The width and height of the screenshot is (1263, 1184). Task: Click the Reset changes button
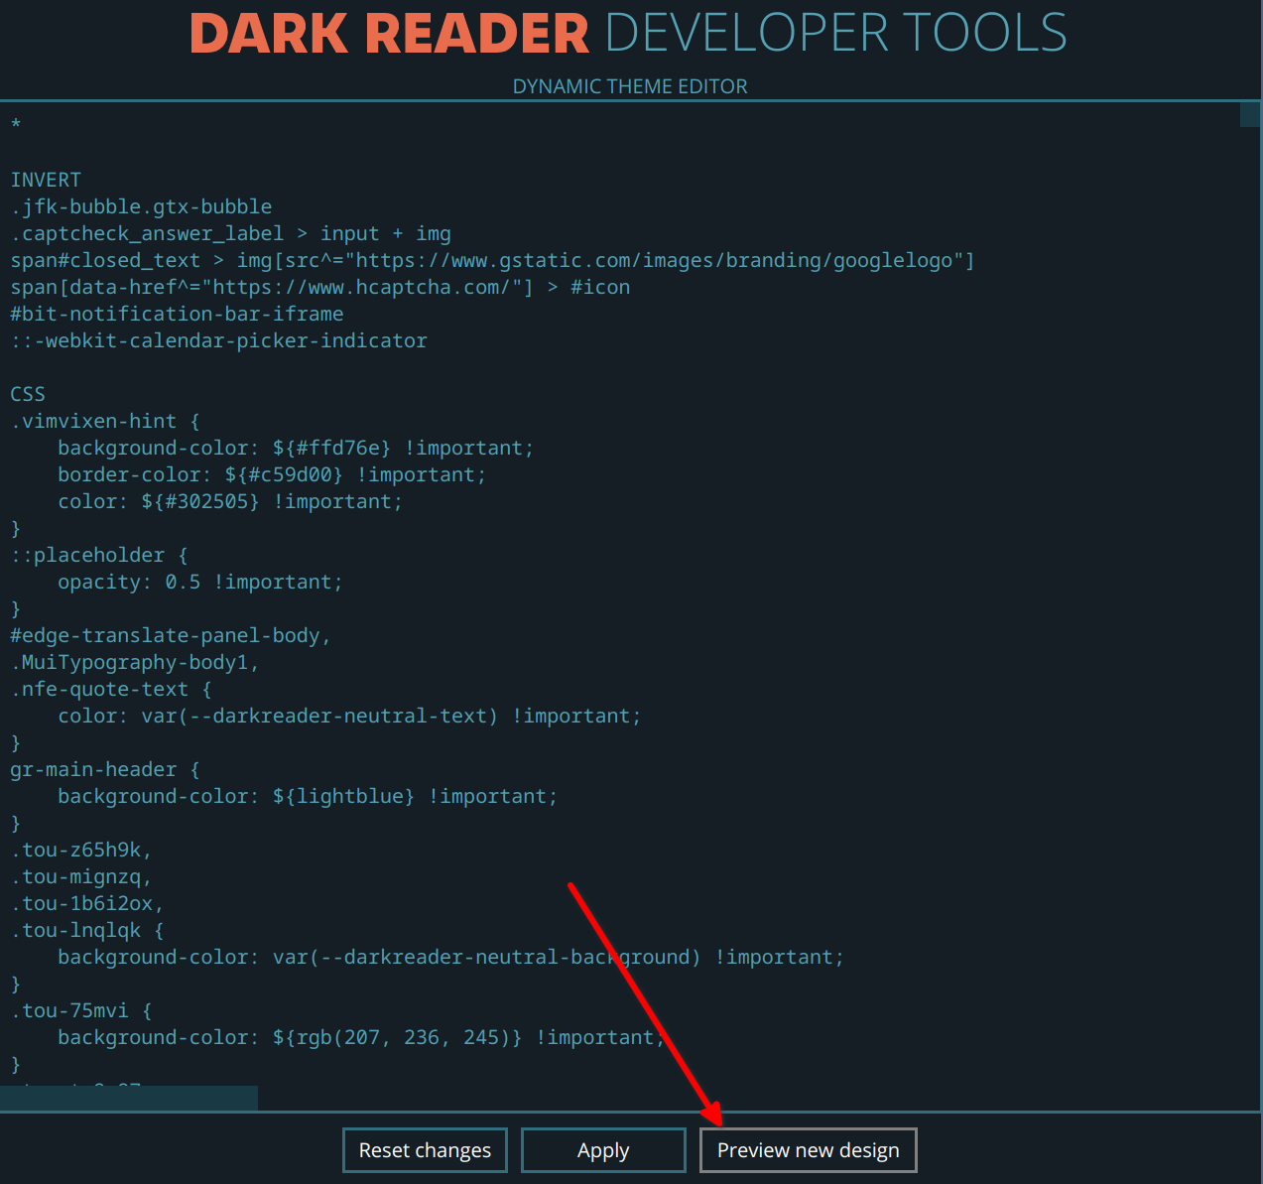[424, 1149]
